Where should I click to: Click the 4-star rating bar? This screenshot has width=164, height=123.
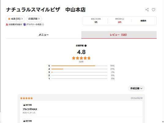pyautogui.click(x=79, y=69)
